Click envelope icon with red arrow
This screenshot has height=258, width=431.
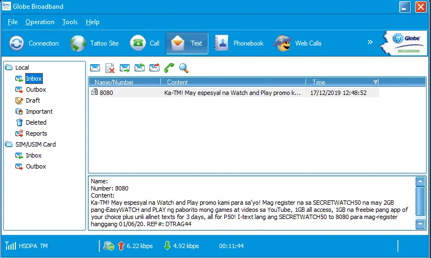[x=154, y=68]
